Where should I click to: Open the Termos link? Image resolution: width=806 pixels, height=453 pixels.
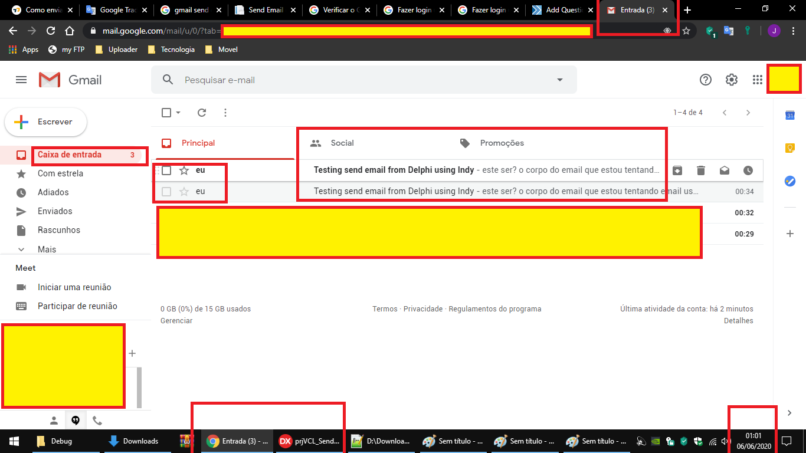coord(385,309)
